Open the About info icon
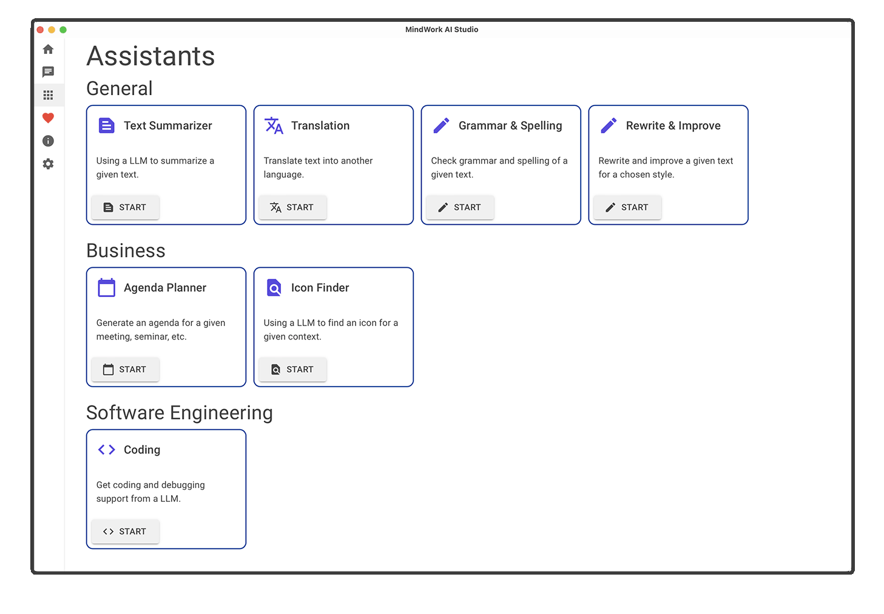 (49, 141)
